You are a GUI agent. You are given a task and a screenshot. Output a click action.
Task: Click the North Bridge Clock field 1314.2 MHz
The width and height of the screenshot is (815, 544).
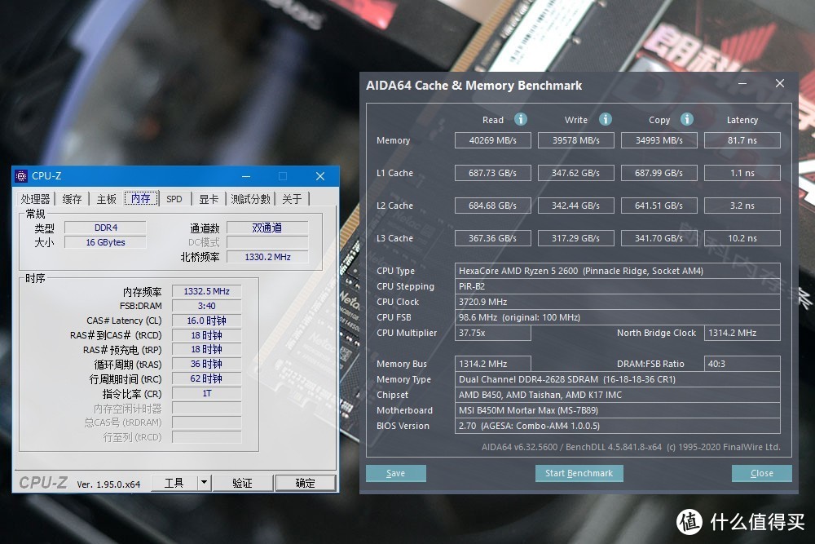pyautogui.click(x=742, y=333)
